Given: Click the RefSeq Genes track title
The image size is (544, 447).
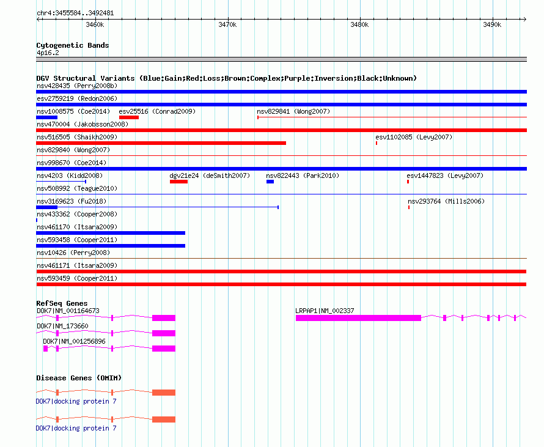Looking at the screenshot, I should pyautogui.click(x=62, y=303).
